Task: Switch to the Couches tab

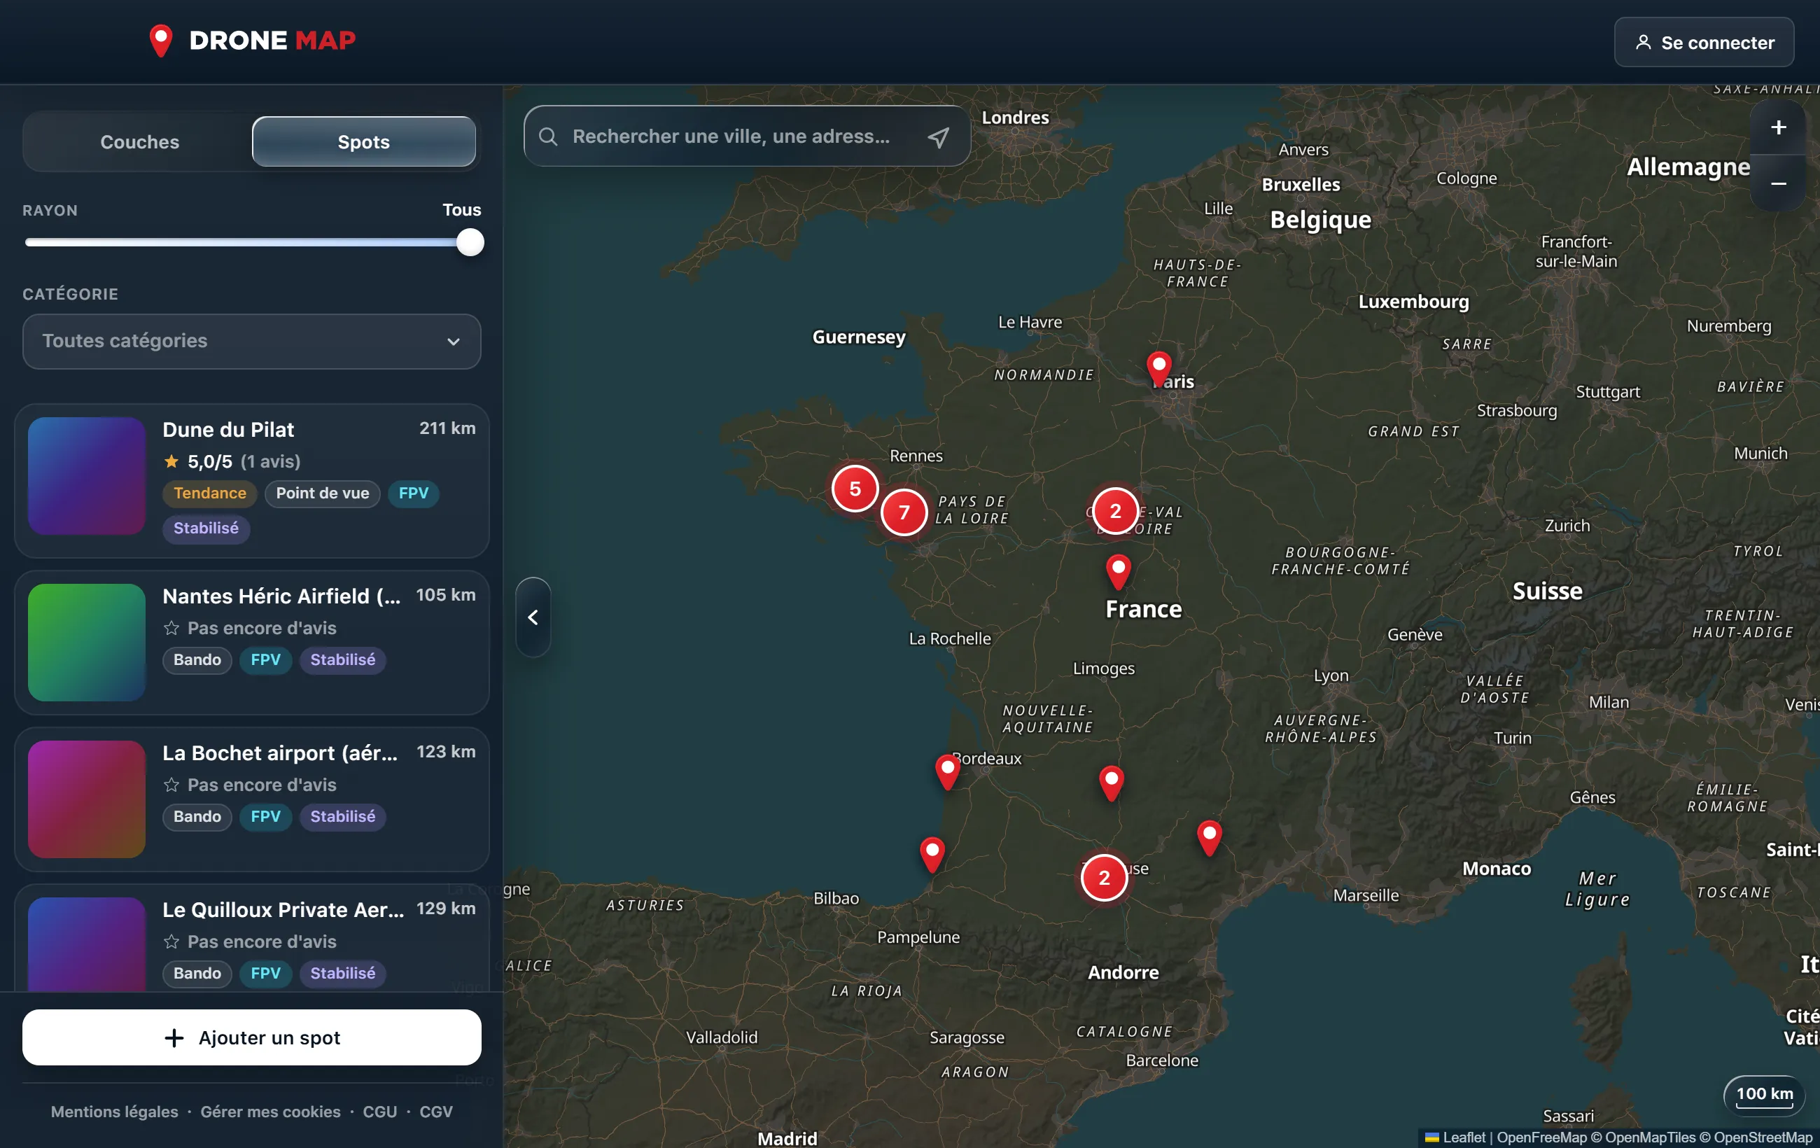Action: coord(140,142)
